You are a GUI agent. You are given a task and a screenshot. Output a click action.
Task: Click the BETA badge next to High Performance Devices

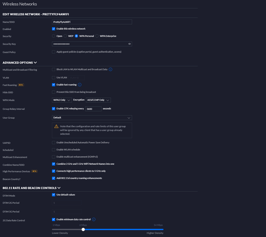[35, 171]
